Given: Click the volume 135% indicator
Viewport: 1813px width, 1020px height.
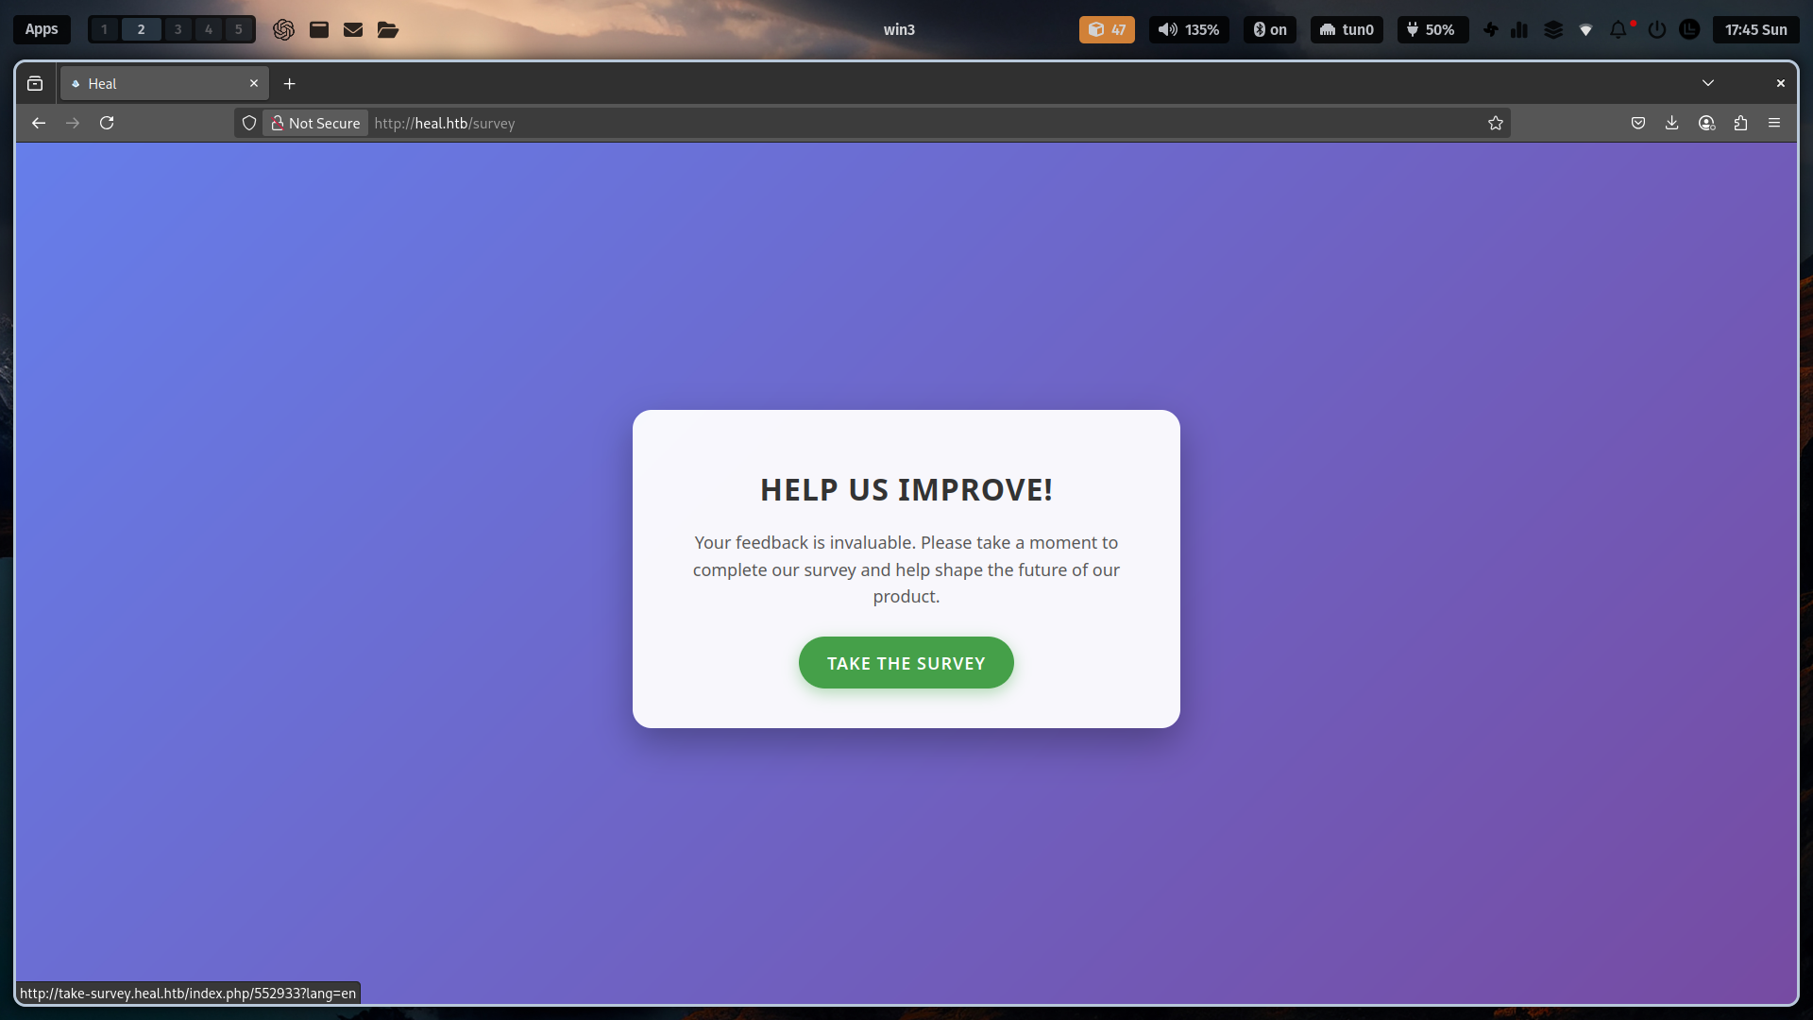Looking at the screenshot, I should coord(1190,29).
